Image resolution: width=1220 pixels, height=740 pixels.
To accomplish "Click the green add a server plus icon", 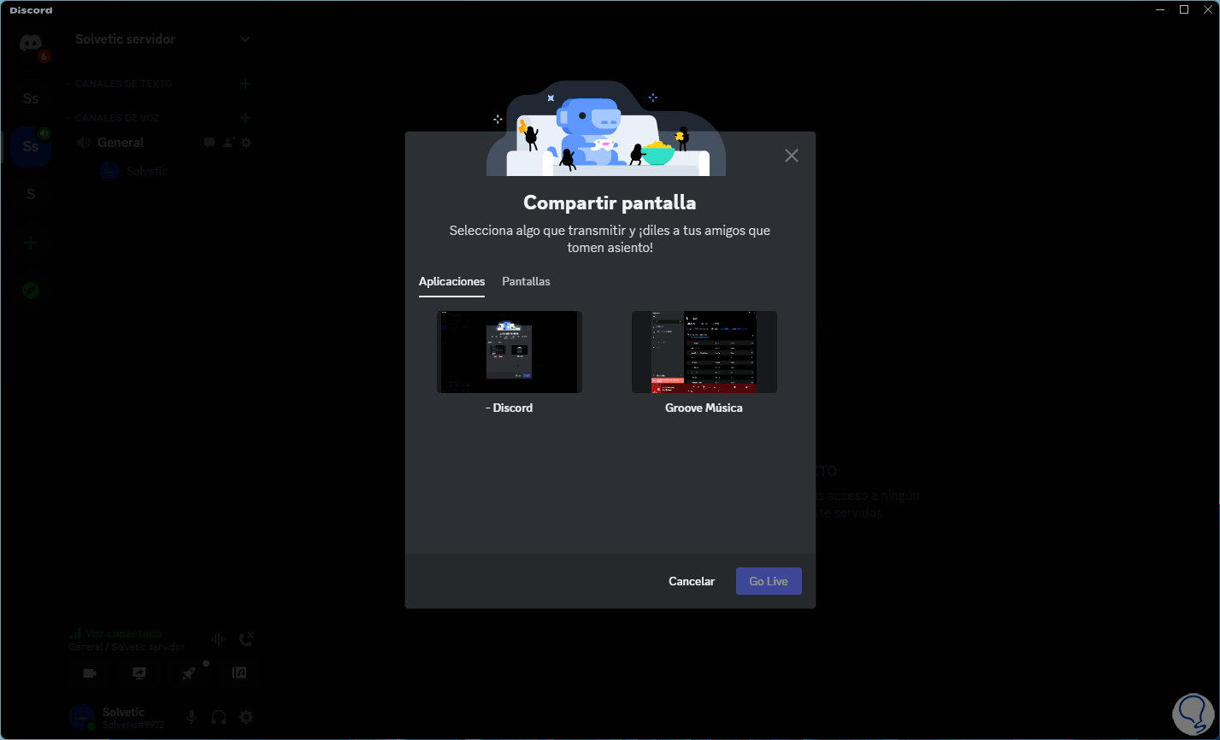I will click(x=31, y=243).
